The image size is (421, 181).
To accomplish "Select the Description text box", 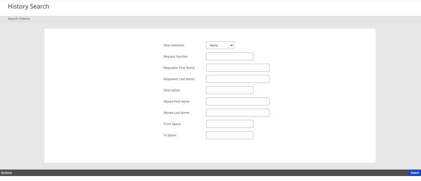I will pos(229,90).
